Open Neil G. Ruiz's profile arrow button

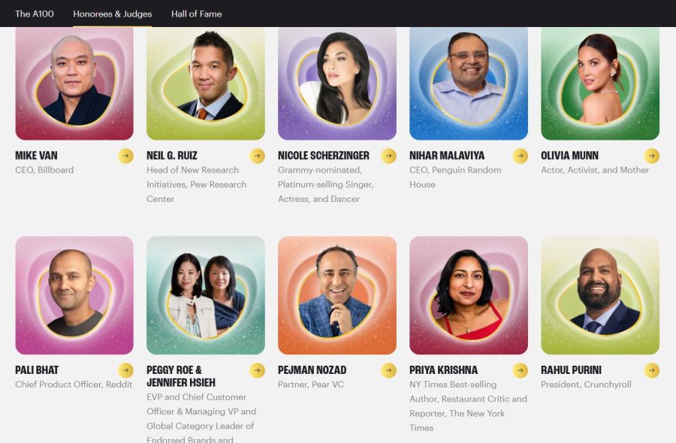(x=258, y=156)
